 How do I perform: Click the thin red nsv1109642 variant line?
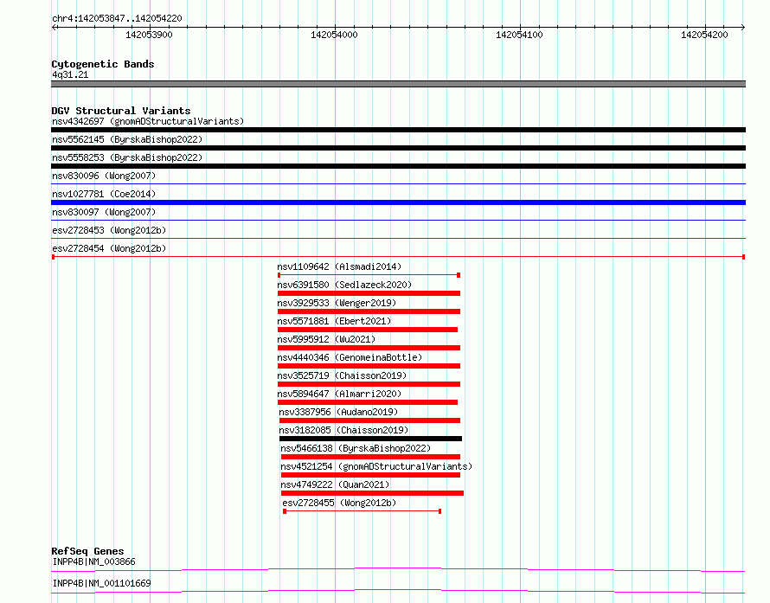369,275
